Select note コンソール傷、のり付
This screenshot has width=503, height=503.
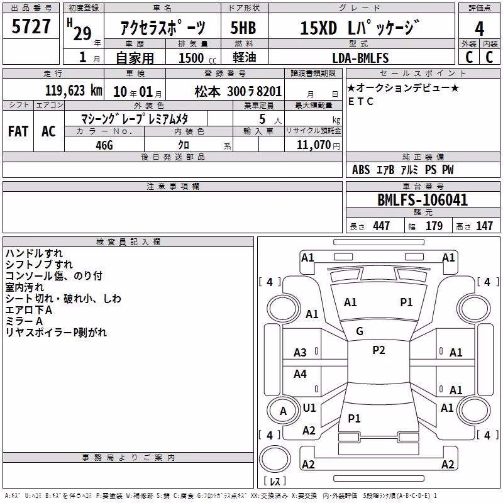(x=53, y=275)
